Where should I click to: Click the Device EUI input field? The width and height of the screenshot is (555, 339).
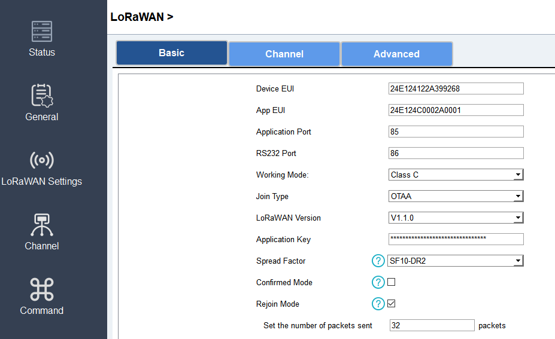(x=456, y=88)
